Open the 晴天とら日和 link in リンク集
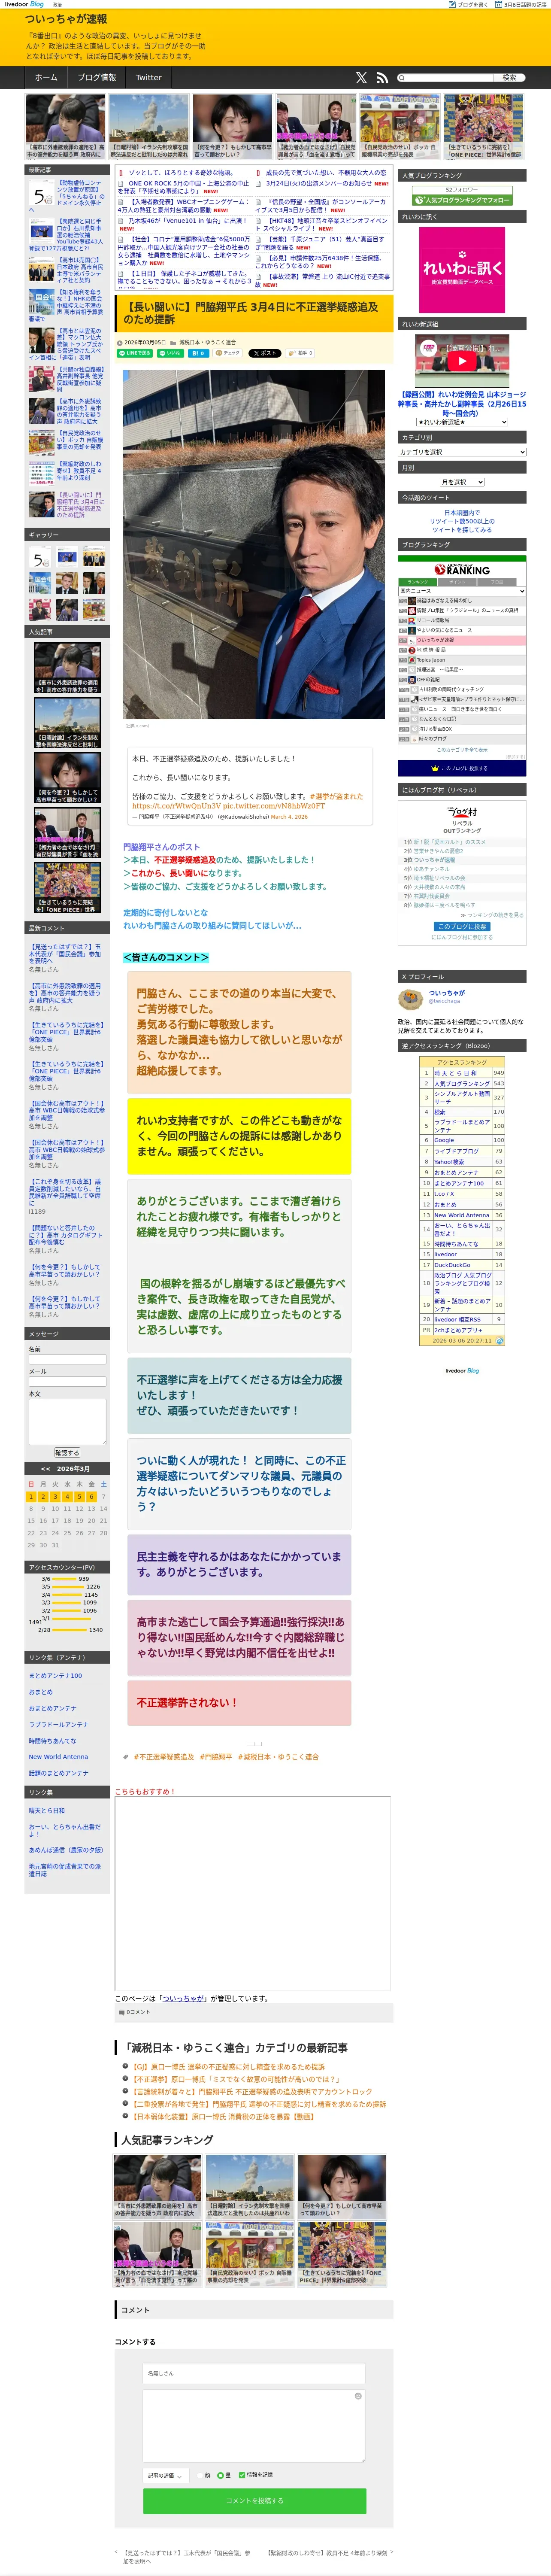This screenshot has height=2576, width=551. (x=47, y=1810)
